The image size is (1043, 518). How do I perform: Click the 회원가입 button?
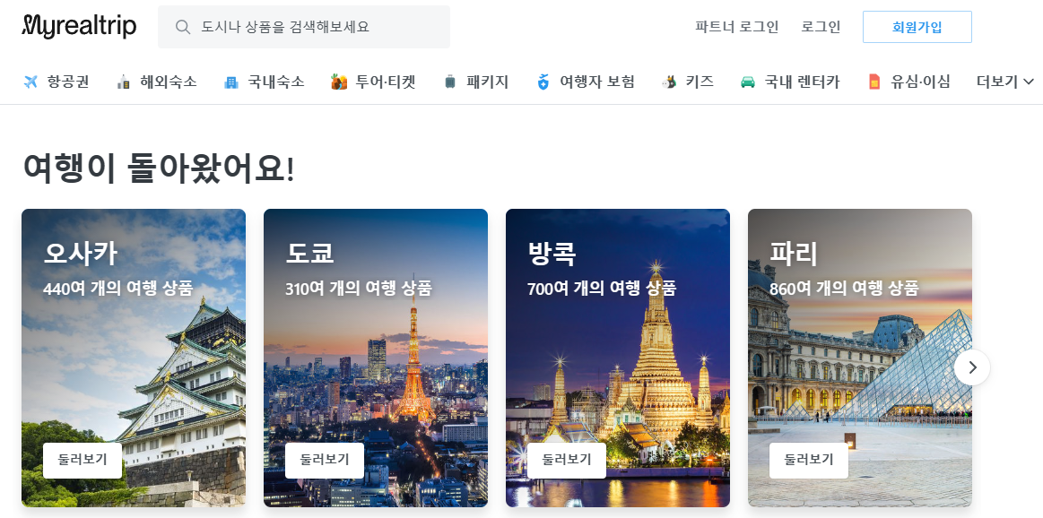(917, 27)
